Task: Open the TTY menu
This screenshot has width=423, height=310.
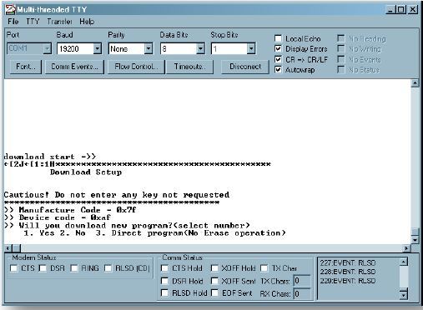Action: point(33,22)
